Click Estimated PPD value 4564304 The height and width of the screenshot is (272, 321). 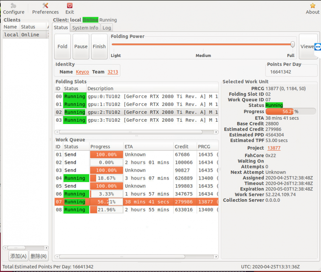click(x=274, y=135)
